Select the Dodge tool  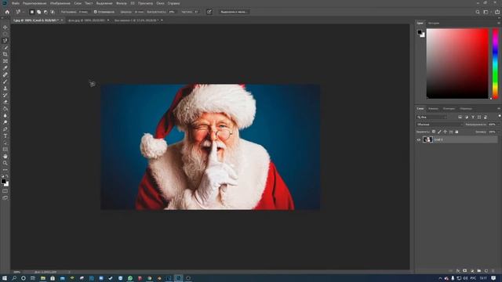(5, 122)
